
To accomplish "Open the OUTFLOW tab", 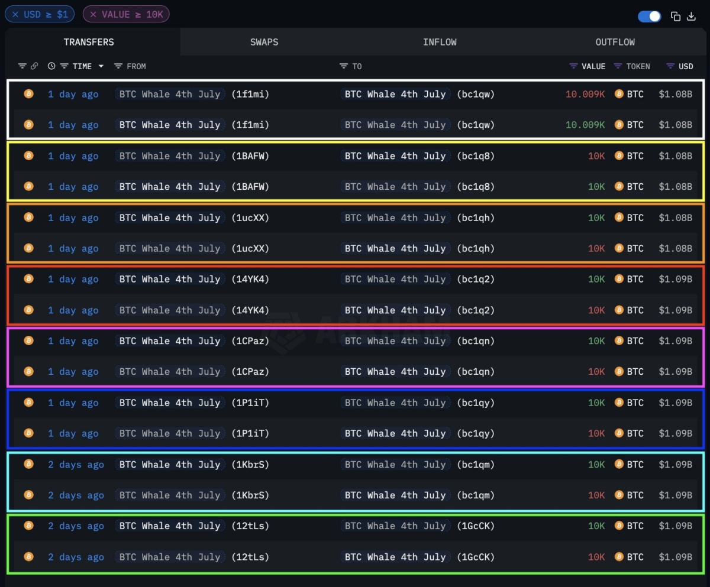I will (x=615, y=42).
